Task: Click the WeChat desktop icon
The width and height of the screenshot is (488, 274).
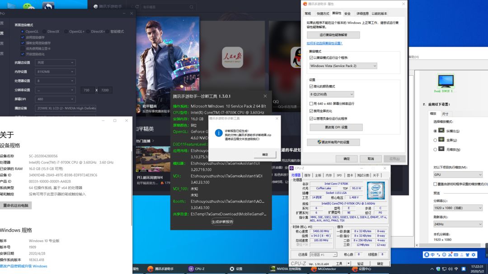Action: [x=28, y=5]
